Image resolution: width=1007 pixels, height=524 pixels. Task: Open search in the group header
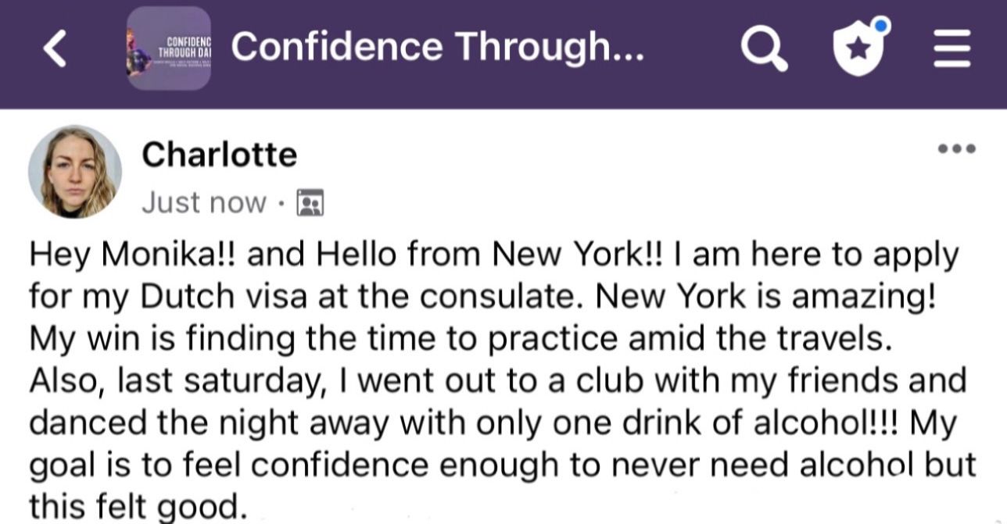[764, 48]
